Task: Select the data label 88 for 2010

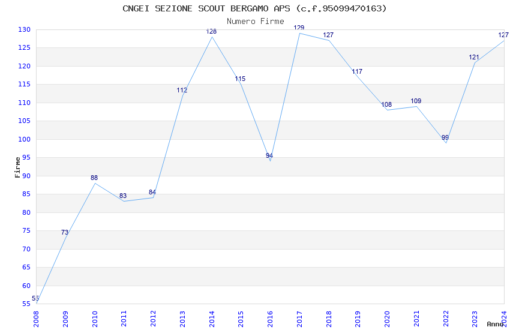Action: click(94, 178)
